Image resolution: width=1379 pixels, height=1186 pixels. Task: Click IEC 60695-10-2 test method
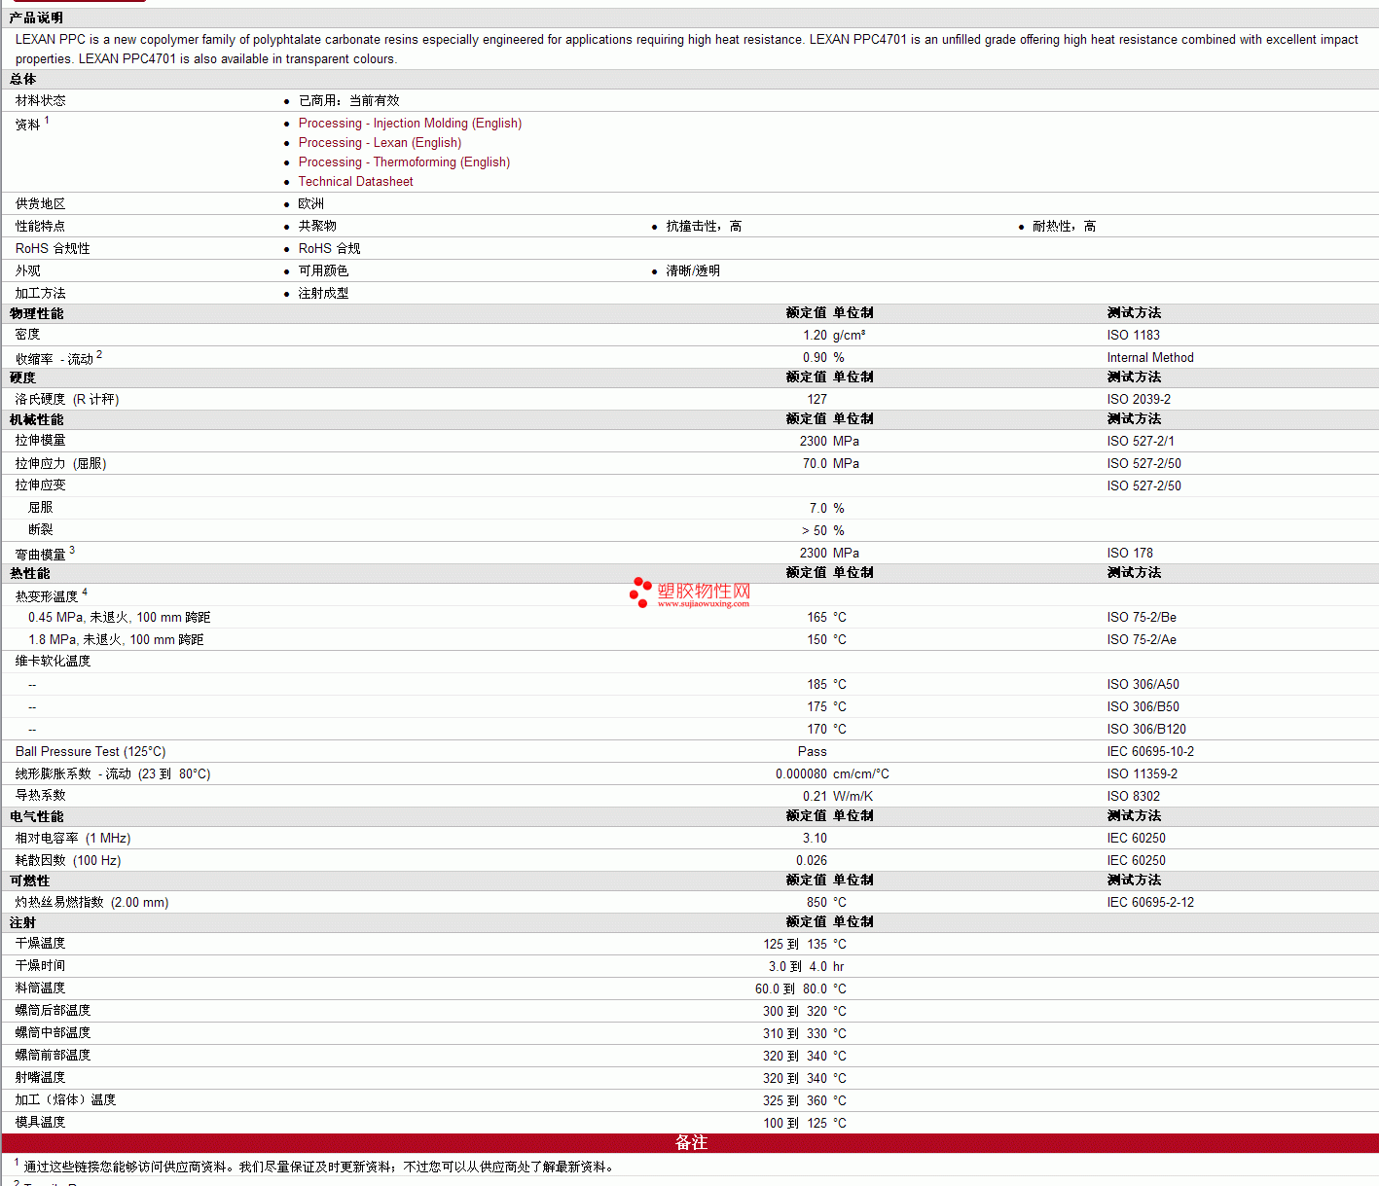pyautogui.click(x=1150, y=752)
